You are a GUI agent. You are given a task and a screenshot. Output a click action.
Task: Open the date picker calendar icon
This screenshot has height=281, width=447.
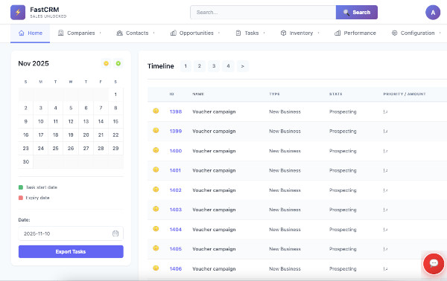(x=115, y=233)
